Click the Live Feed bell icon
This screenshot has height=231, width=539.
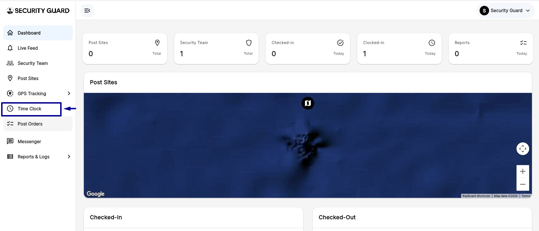(x=10, y=48)
